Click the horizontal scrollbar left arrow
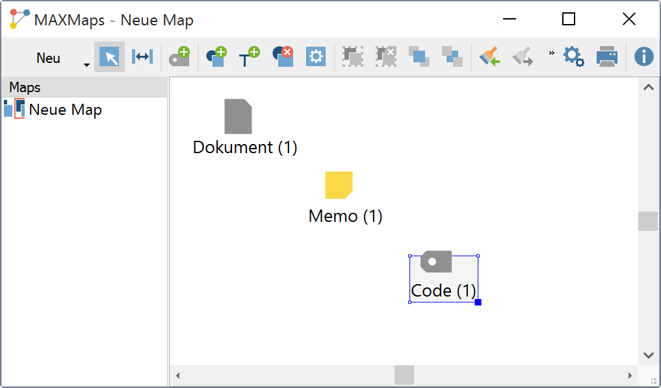661x388 pixels. pos(178,376)
